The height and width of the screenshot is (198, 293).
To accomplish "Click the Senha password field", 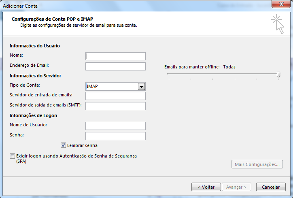I will pos(115,136).
